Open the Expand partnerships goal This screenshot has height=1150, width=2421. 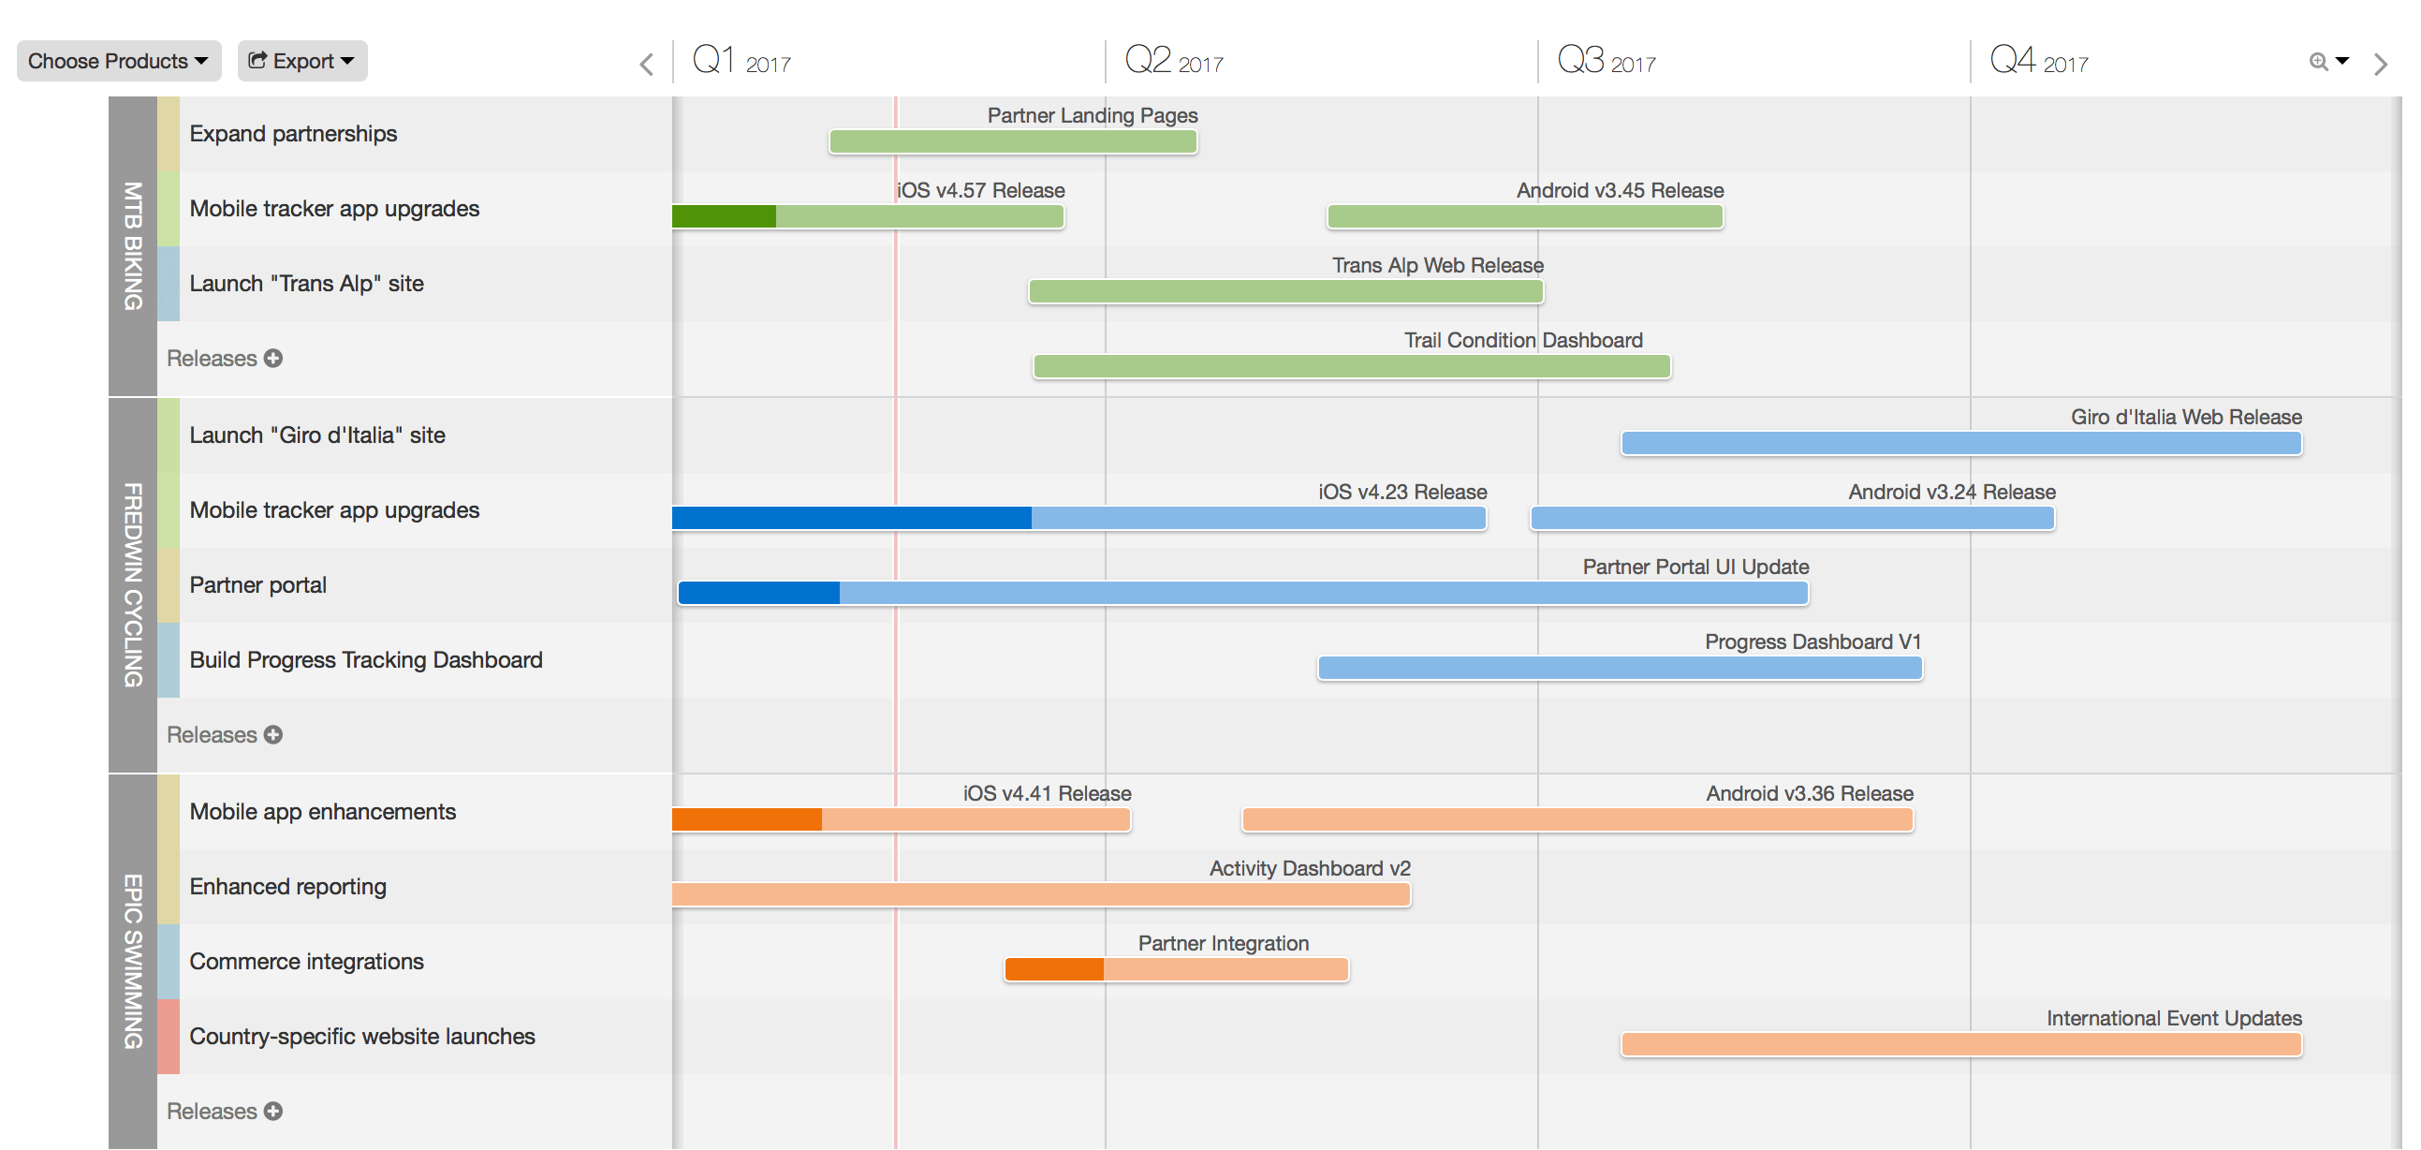[293, 134]
